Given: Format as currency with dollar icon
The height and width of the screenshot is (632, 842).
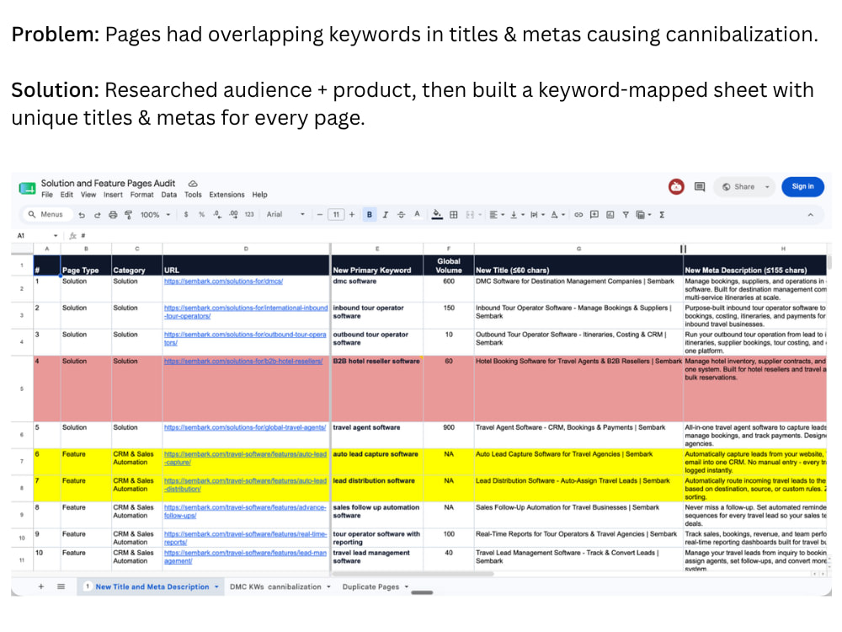Looking at the screenshot, I should tap(186, 214).
